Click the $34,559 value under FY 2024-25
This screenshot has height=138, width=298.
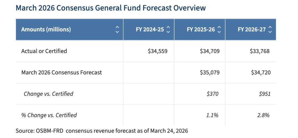click(x=157, y=51)
